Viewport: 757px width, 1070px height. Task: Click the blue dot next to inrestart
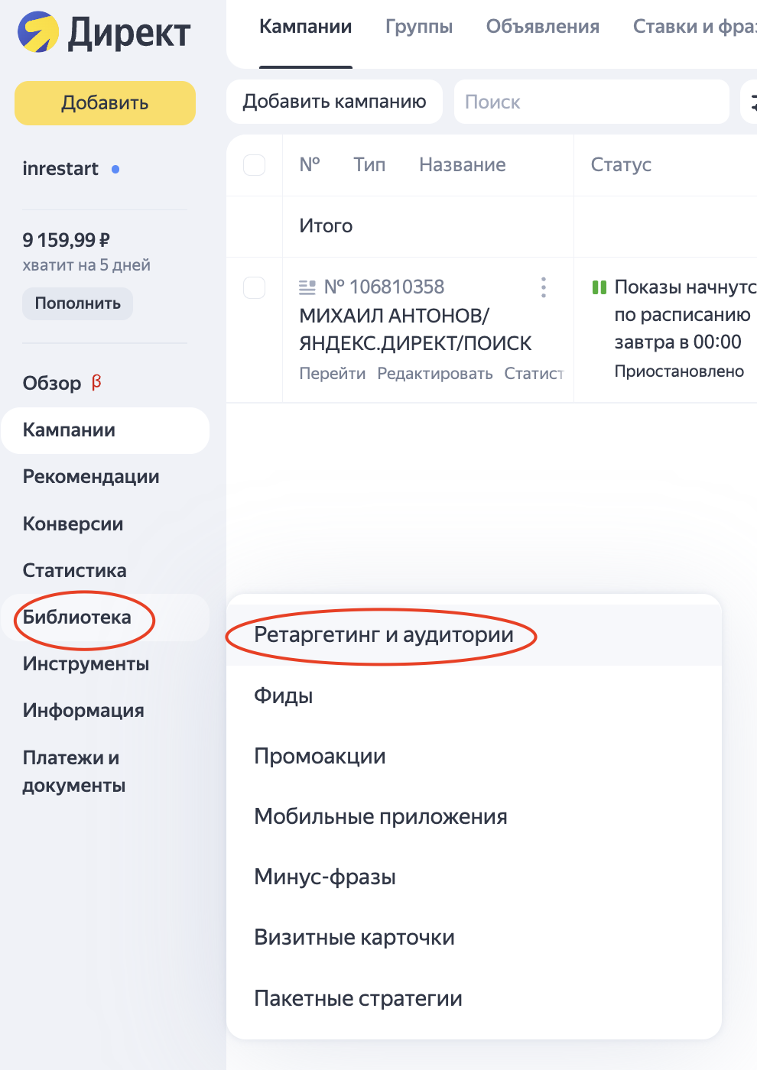pyautogui.click(x=115, y=169)
